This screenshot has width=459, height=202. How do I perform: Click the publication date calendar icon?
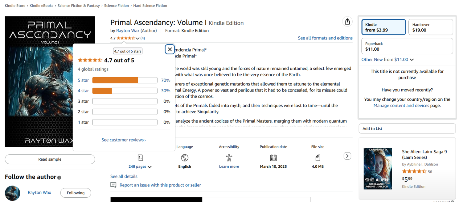pyautogui.click(x=273, y=158)
